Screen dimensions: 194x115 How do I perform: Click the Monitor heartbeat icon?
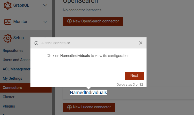pyautogui.click(x=8, y=22)
